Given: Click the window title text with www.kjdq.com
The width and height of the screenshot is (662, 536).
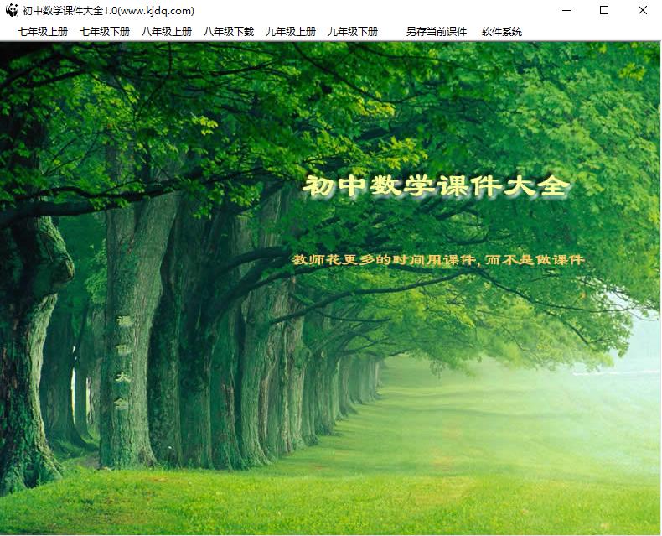Looking at the screenshot, I should (x=109, y=11).
